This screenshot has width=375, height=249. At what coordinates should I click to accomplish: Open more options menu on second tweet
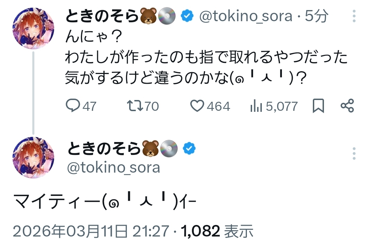[x=354, y=153]
